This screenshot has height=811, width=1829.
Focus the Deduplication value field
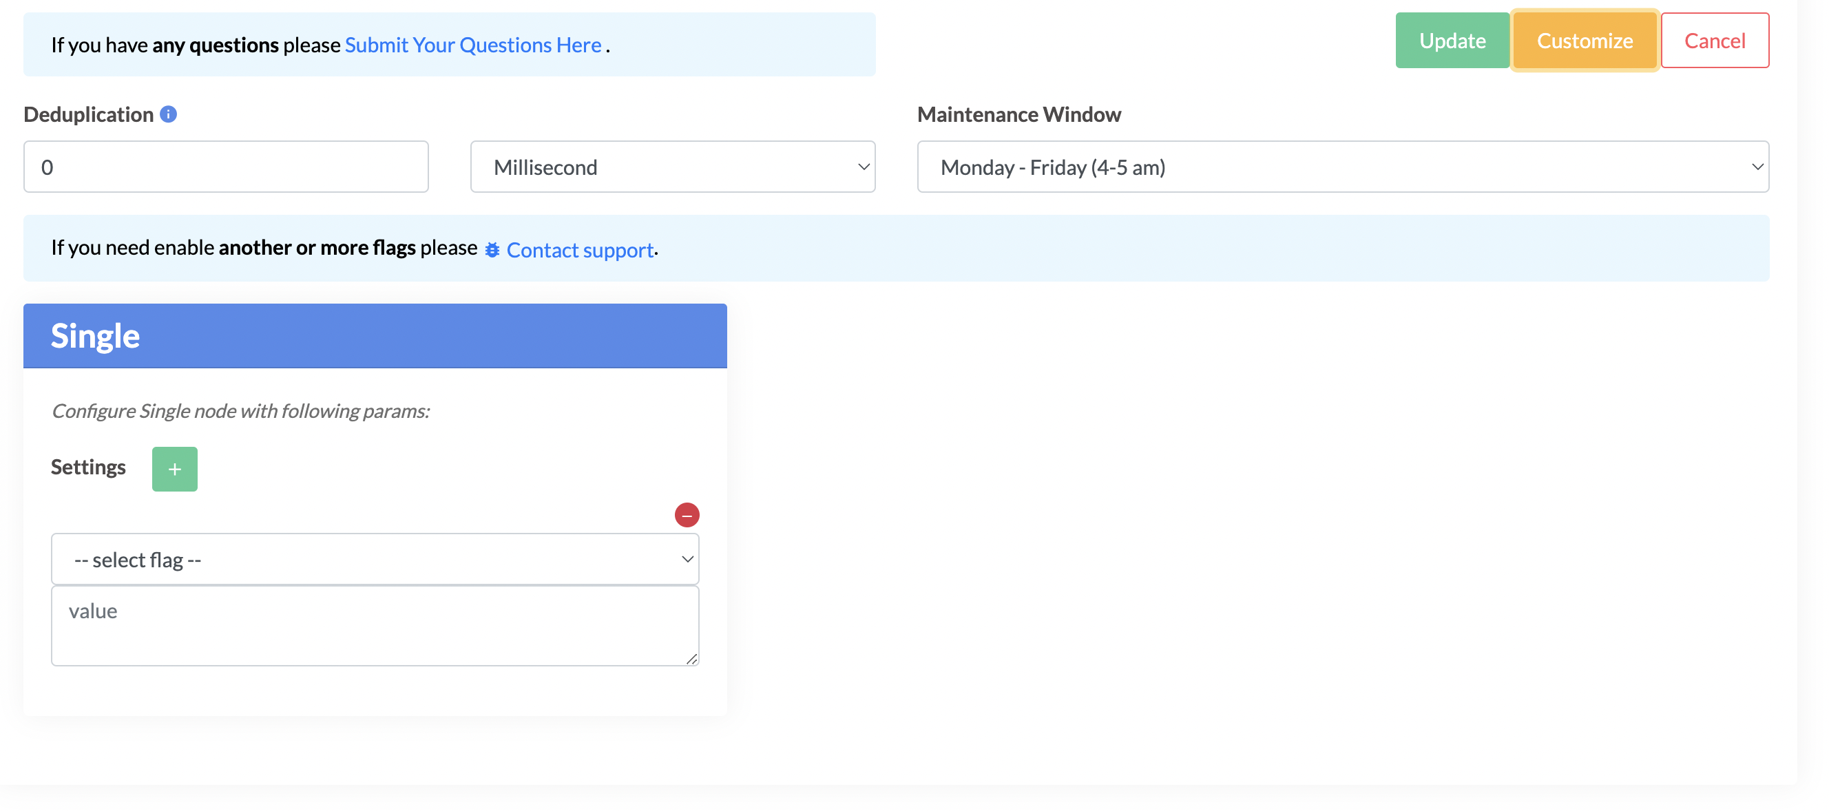[x=226, y=167]
